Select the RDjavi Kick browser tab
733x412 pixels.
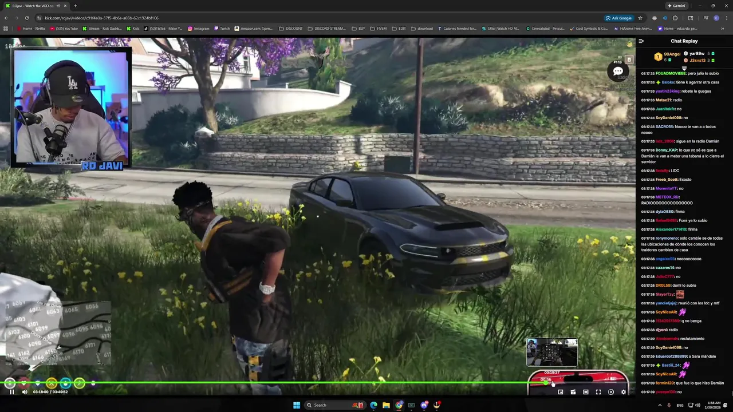tap(36, 6)
